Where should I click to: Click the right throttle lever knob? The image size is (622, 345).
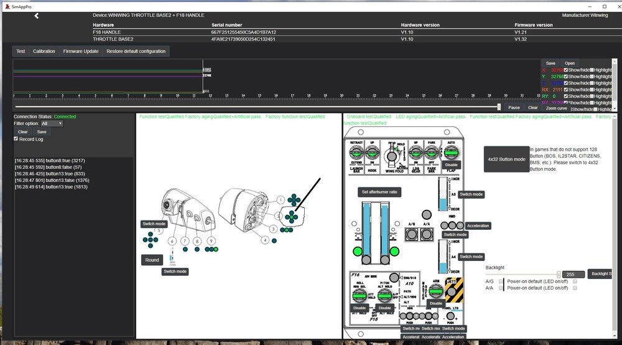pos(385,260)
